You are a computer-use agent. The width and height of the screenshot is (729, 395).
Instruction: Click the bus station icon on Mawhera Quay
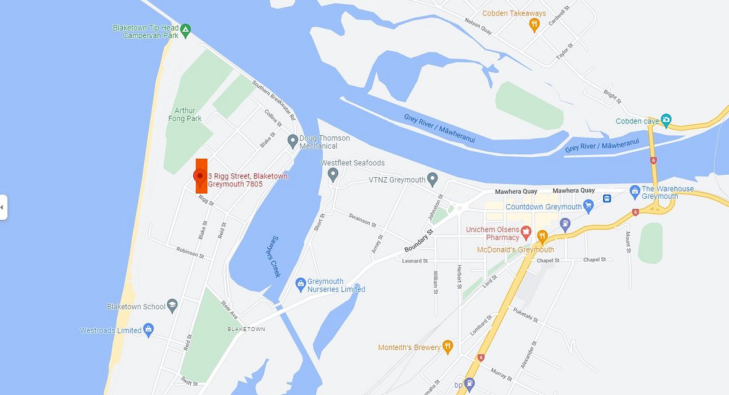[607, 199]
